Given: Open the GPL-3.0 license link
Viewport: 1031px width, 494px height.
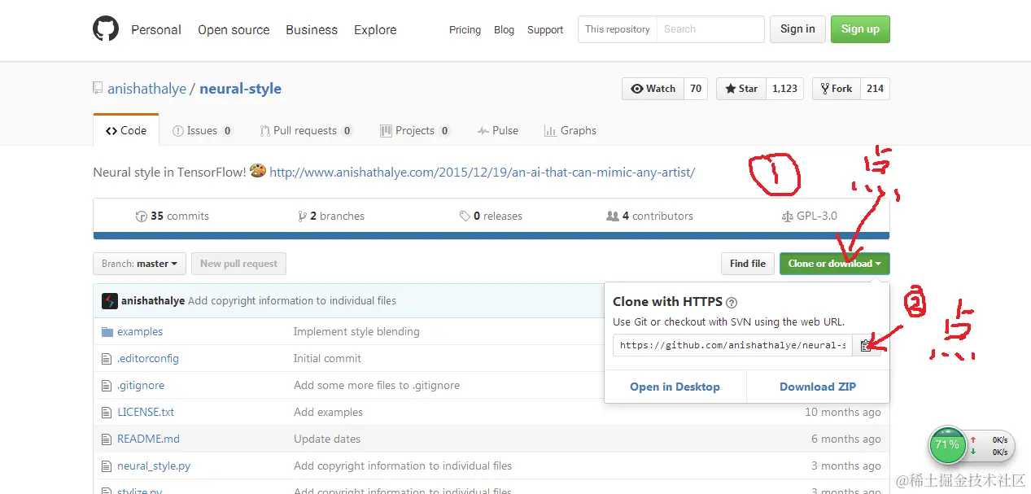Looking at the screenshot, I should click(x=809, y=216).
